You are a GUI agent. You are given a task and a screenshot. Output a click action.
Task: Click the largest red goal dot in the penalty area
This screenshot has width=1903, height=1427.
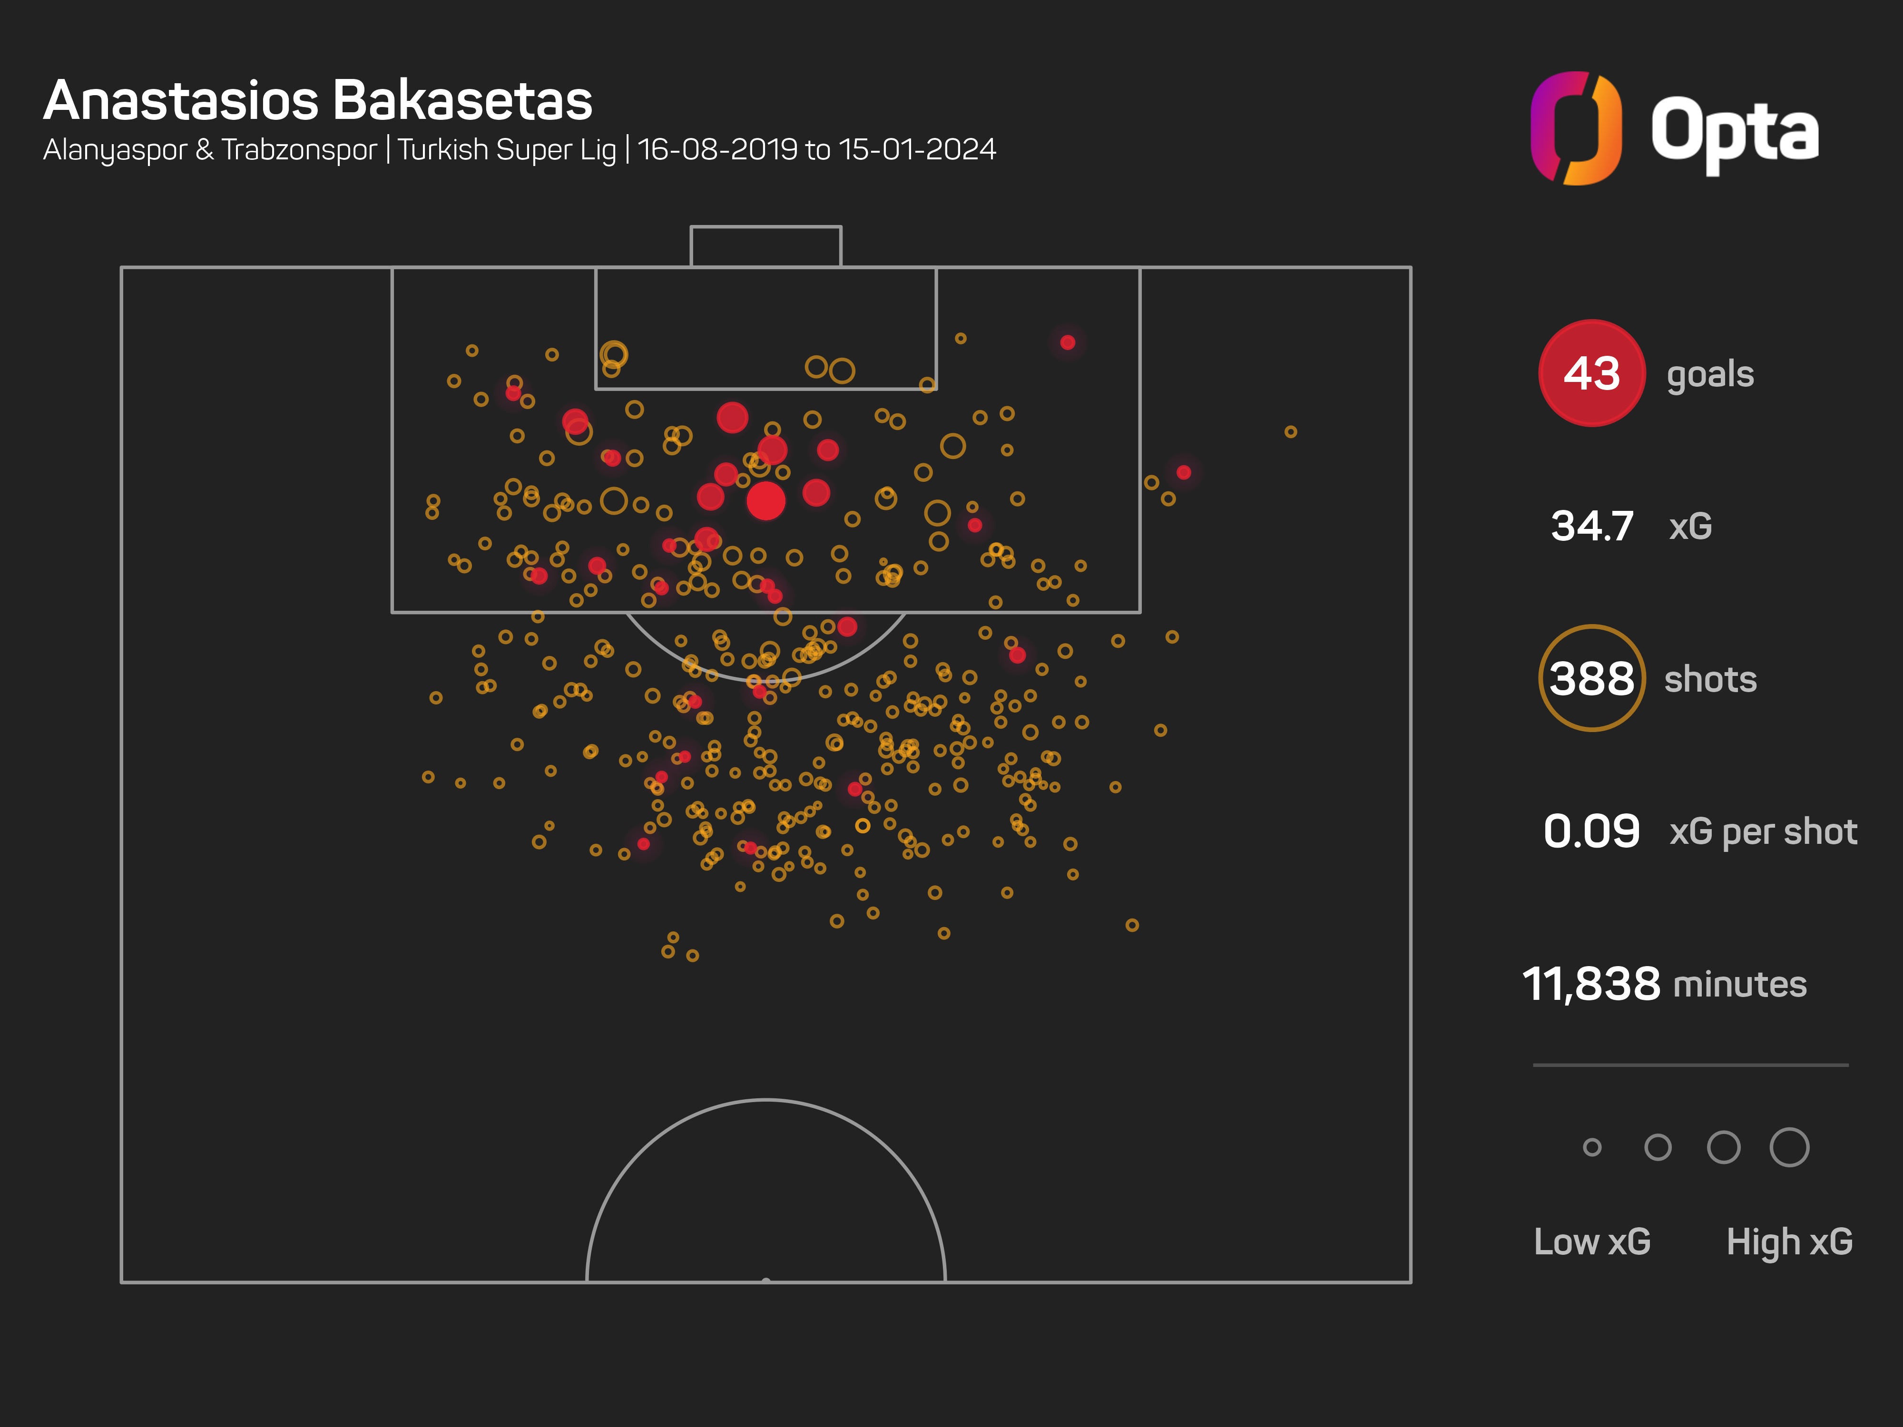pos(765,500)
